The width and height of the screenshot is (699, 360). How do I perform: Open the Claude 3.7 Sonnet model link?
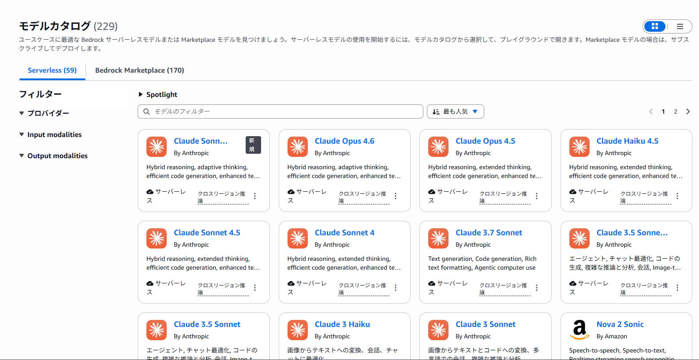tap(489, 233)
